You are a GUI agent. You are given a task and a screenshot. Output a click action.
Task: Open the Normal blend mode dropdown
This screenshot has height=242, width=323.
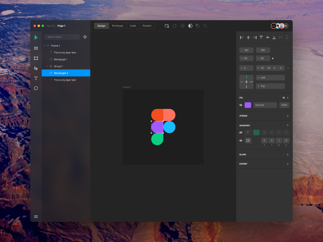265,105
